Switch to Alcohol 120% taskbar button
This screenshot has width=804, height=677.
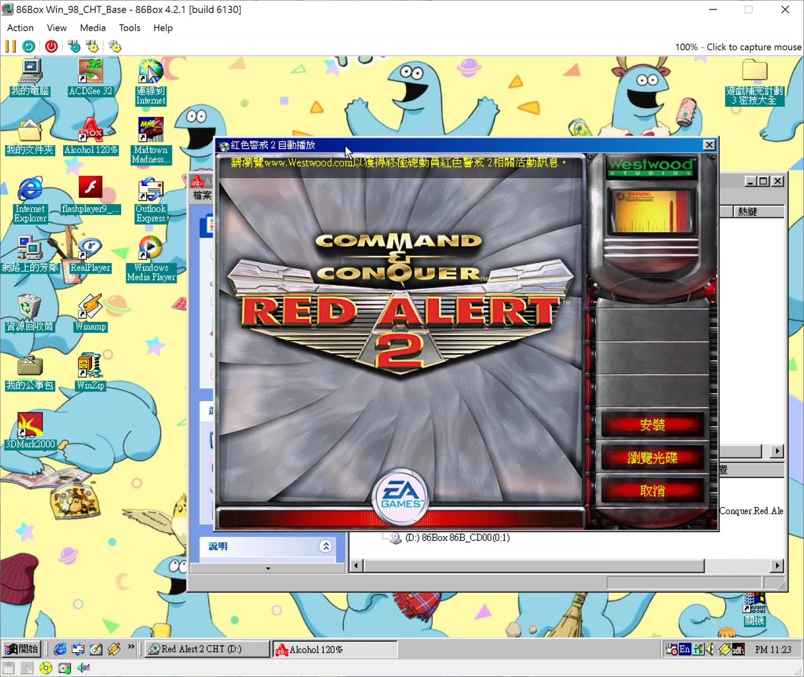click(335, 649)
